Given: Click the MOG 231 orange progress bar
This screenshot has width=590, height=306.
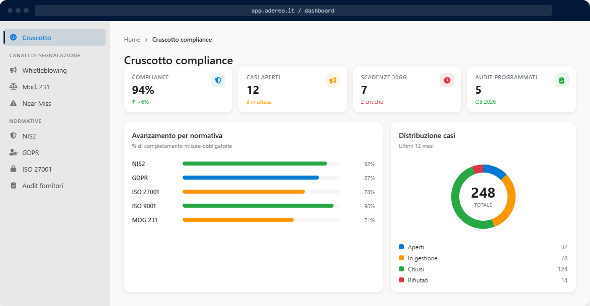Looking at the screenshot, I should [238, 220].
